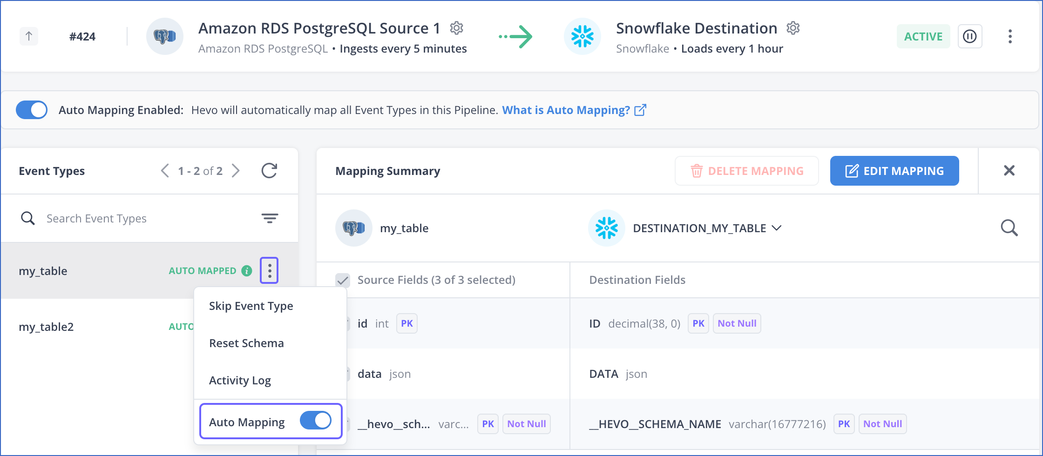The height and width of the screenshot is (456, 1043).
Task: Click the PostgreSQL source logo in header
Action: click(x=165, y=36)
